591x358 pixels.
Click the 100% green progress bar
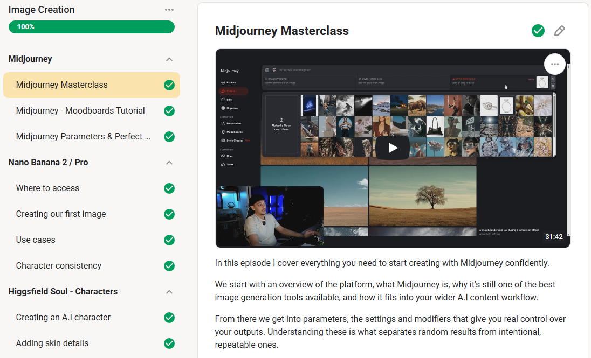[x=92, y=27]
